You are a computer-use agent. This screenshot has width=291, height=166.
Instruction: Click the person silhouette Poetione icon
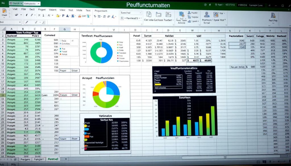pos(207,14)
